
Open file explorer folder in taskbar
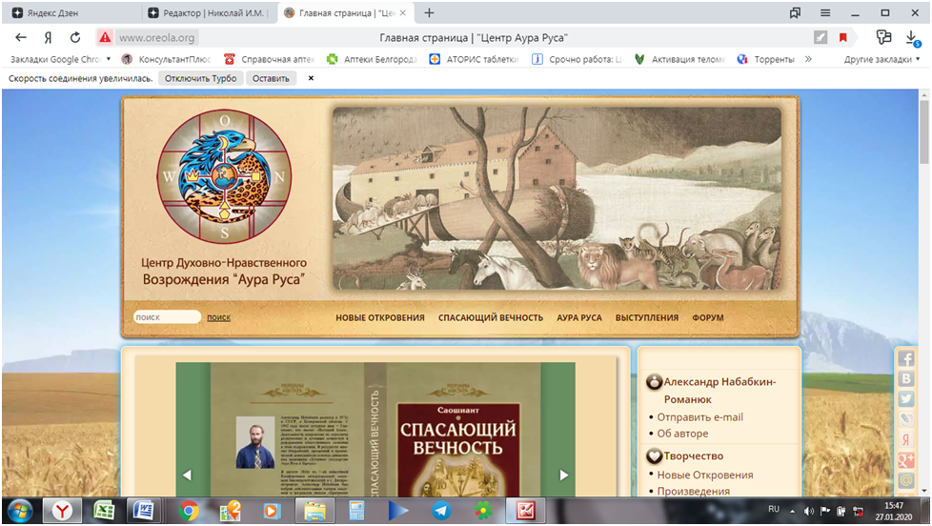314,511
